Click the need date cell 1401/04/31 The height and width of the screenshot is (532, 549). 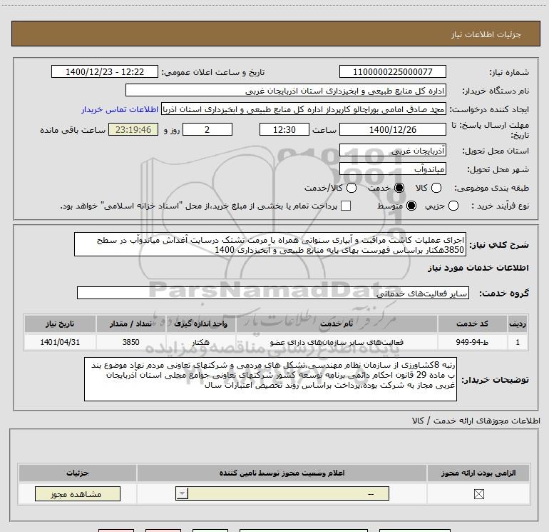(x=60, y=342)
